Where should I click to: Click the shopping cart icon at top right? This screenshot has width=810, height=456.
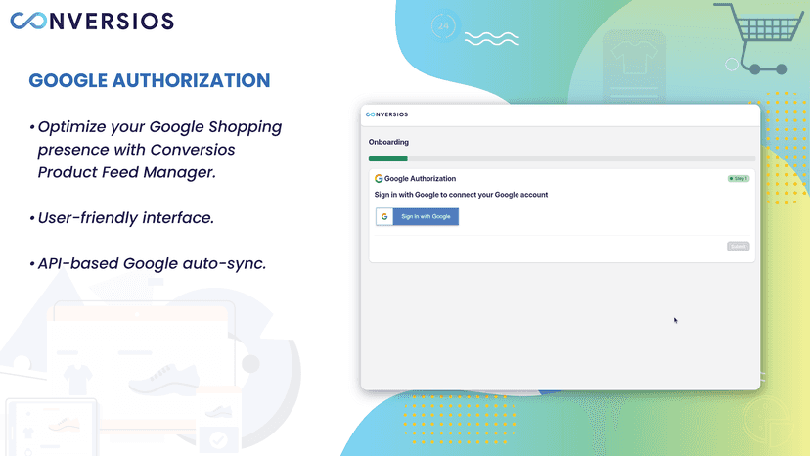758,39
